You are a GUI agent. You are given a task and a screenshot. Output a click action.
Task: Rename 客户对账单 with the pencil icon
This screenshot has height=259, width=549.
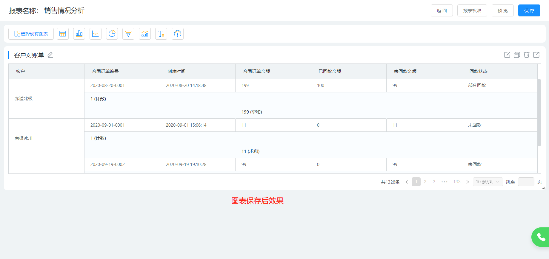pos(50,55)
